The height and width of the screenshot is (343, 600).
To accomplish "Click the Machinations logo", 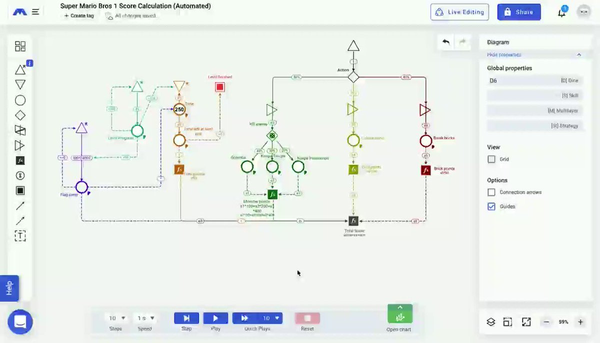I will coord(20,12).
